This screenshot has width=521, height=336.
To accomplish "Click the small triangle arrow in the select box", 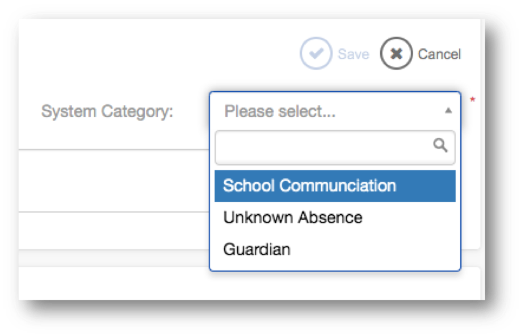I will tap(448, 111).
